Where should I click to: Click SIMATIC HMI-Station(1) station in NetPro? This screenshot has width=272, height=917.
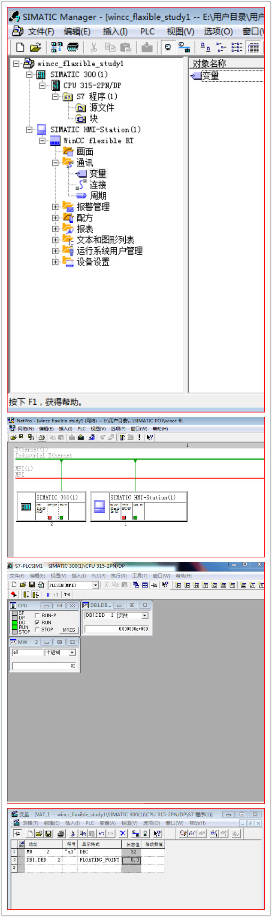point(139,506)
